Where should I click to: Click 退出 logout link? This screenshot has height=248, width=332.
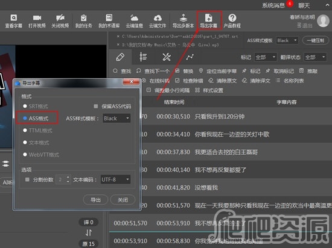coord(305,25)
